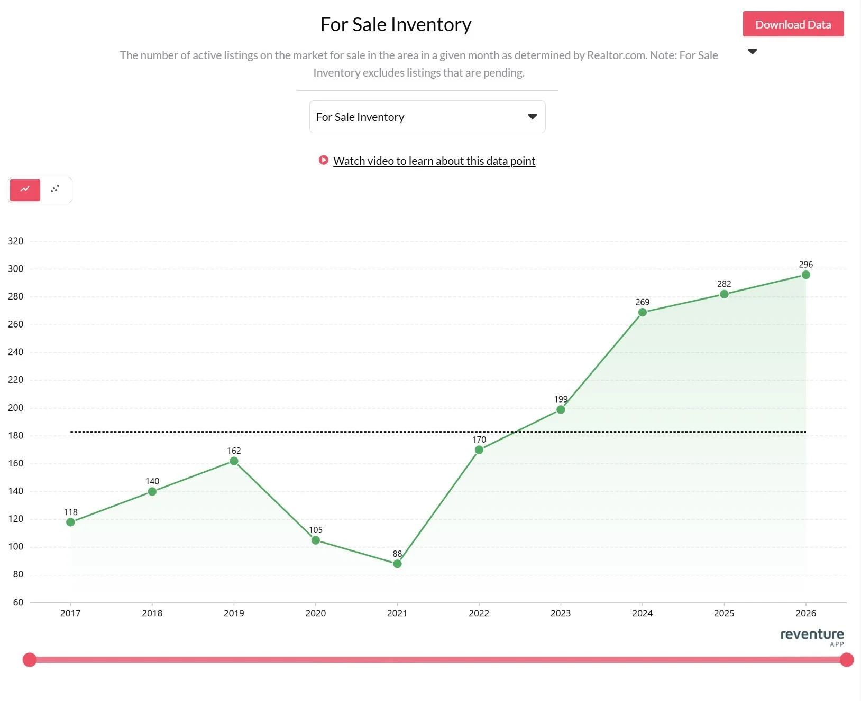This screenshot has height=701, width=861.
Task: Click the description text mentioning Realtor.com
Action: (x=419, y=63)
